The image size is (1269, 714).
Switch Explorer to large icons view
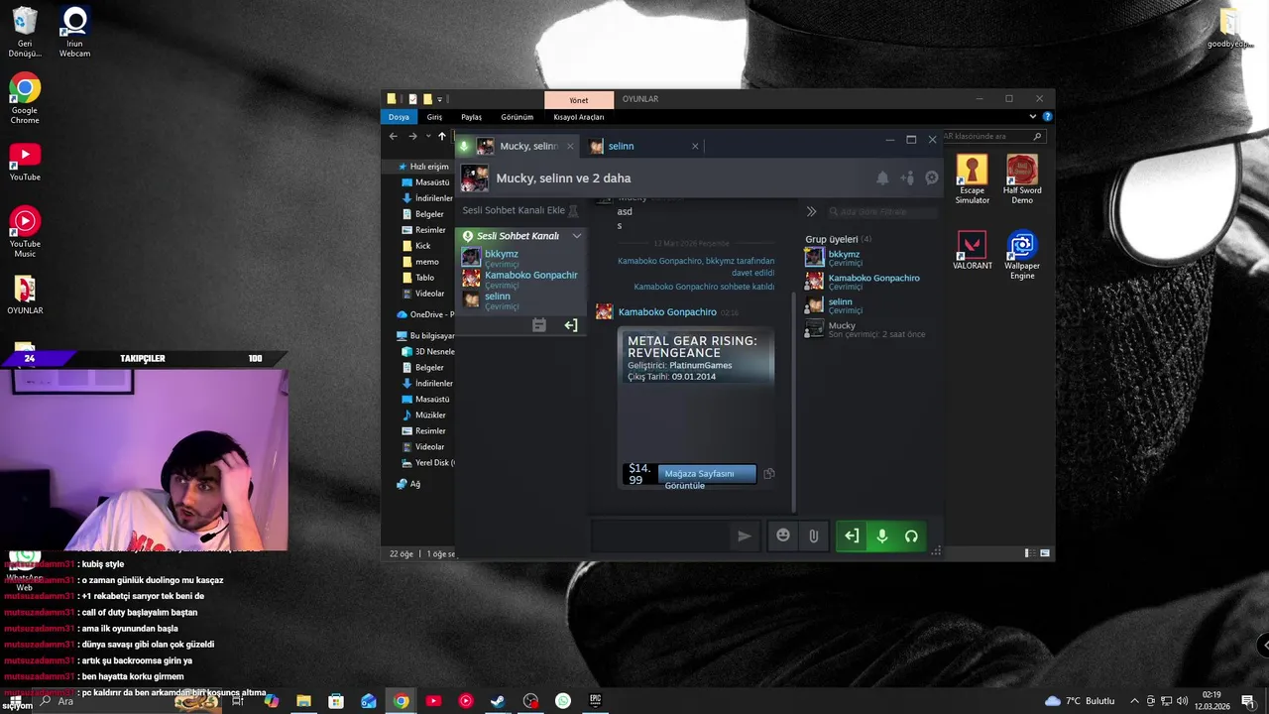[x=1045, y=553]
